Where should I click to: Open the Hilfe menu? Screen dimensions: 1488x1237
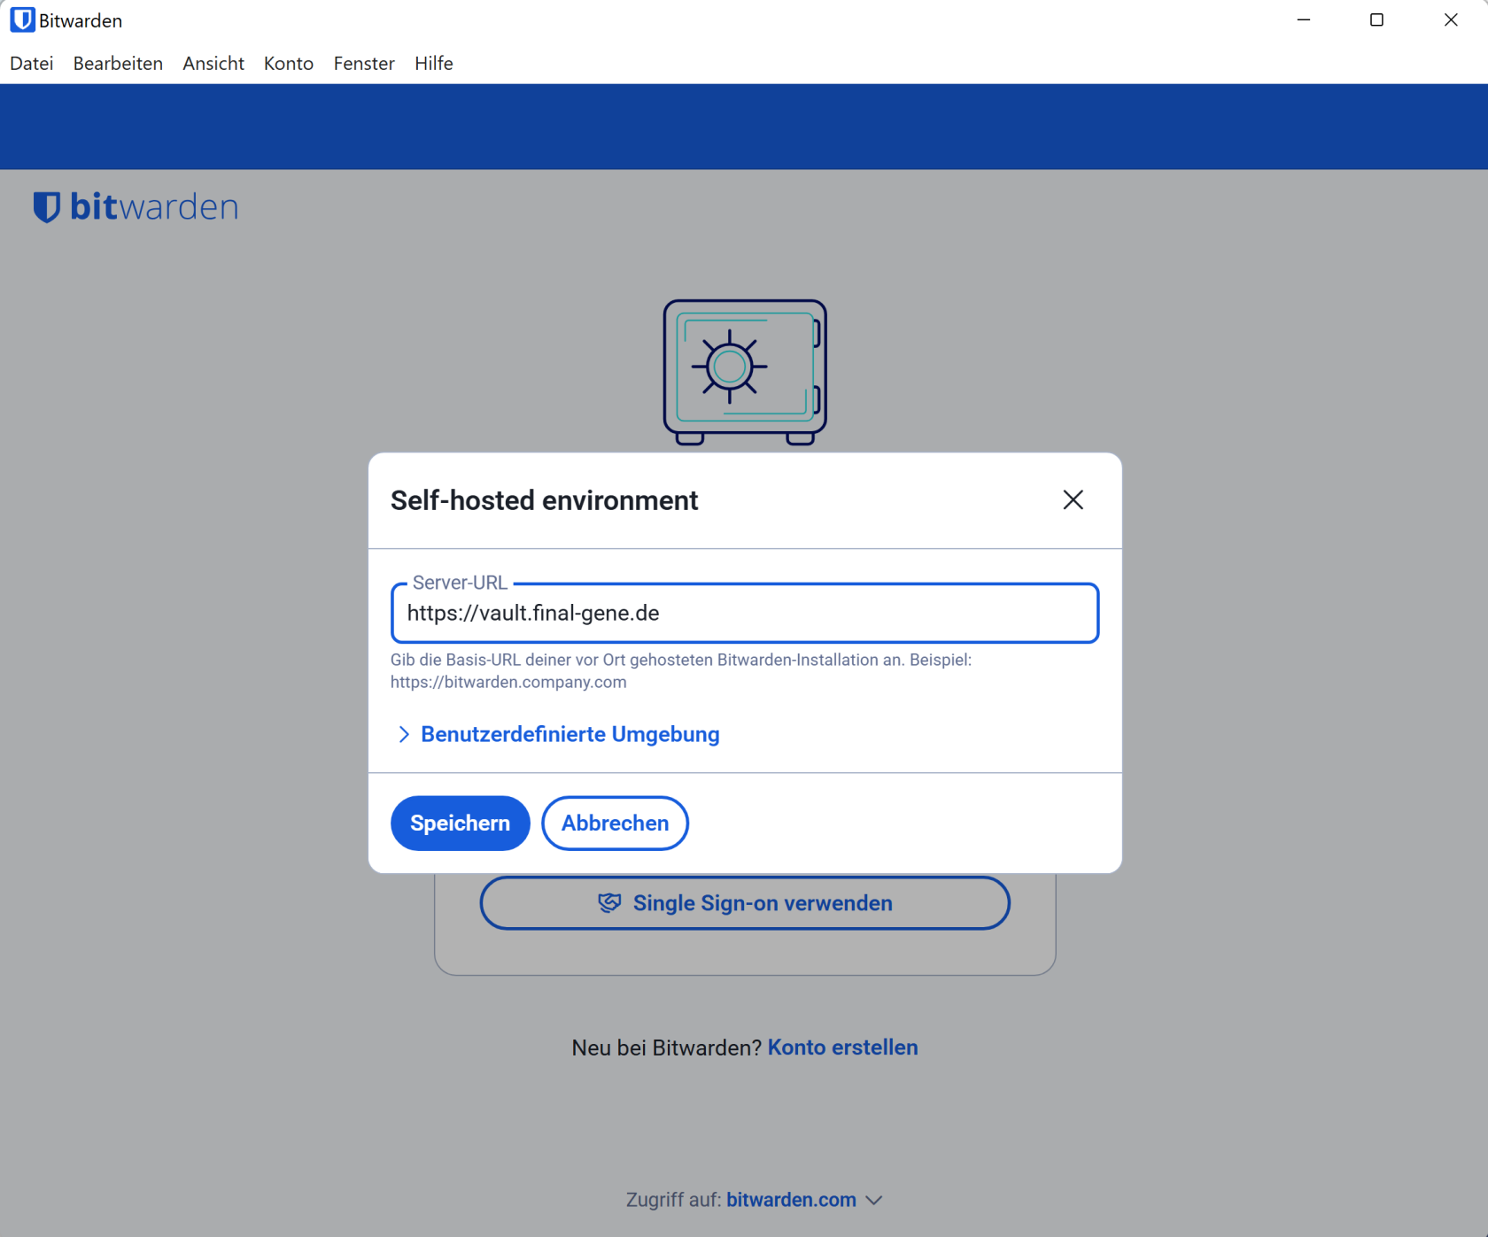click(x=433, y=63)
